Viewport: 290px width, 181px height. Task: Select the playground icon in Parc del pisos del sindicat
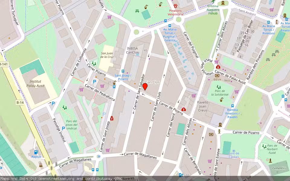pyautogui.click(x=65, y=107)
